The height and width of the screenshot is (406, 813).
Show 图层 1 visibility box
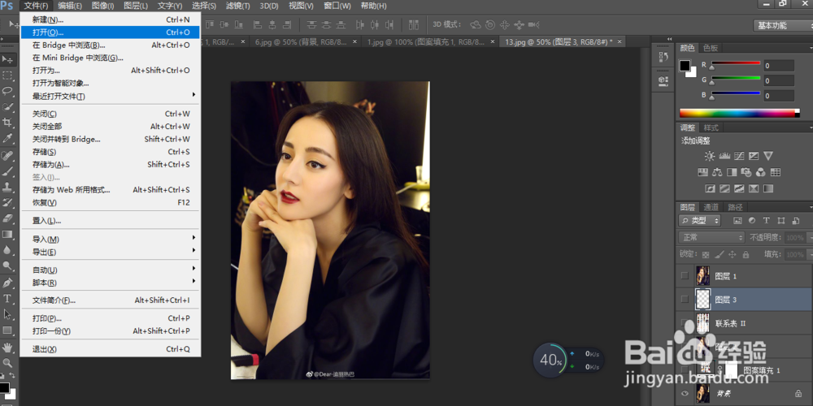tap(685, 276)
